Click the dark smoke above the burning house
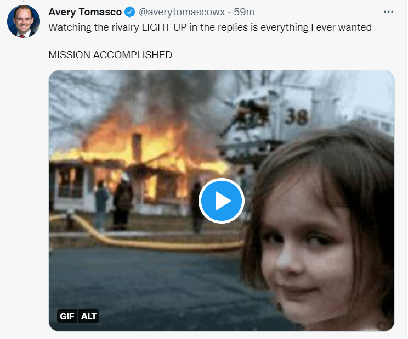Image resolution: width=408 pixels, height=339 pixels. click(x=159, y=93)
